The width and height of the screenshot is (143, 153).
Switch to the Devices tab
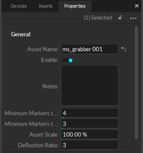pyautogui.click(x=19, y=6)
